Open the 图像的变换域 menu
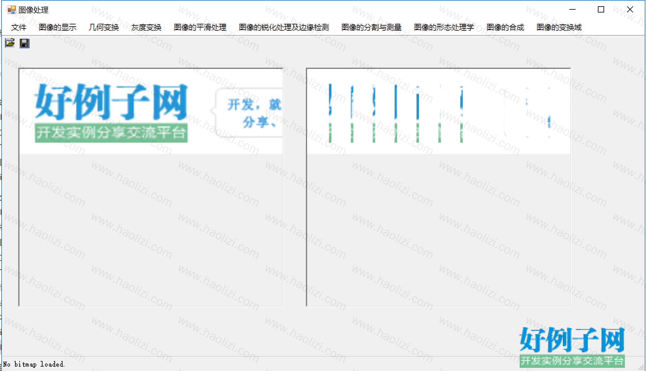 (x=559, y=28)
